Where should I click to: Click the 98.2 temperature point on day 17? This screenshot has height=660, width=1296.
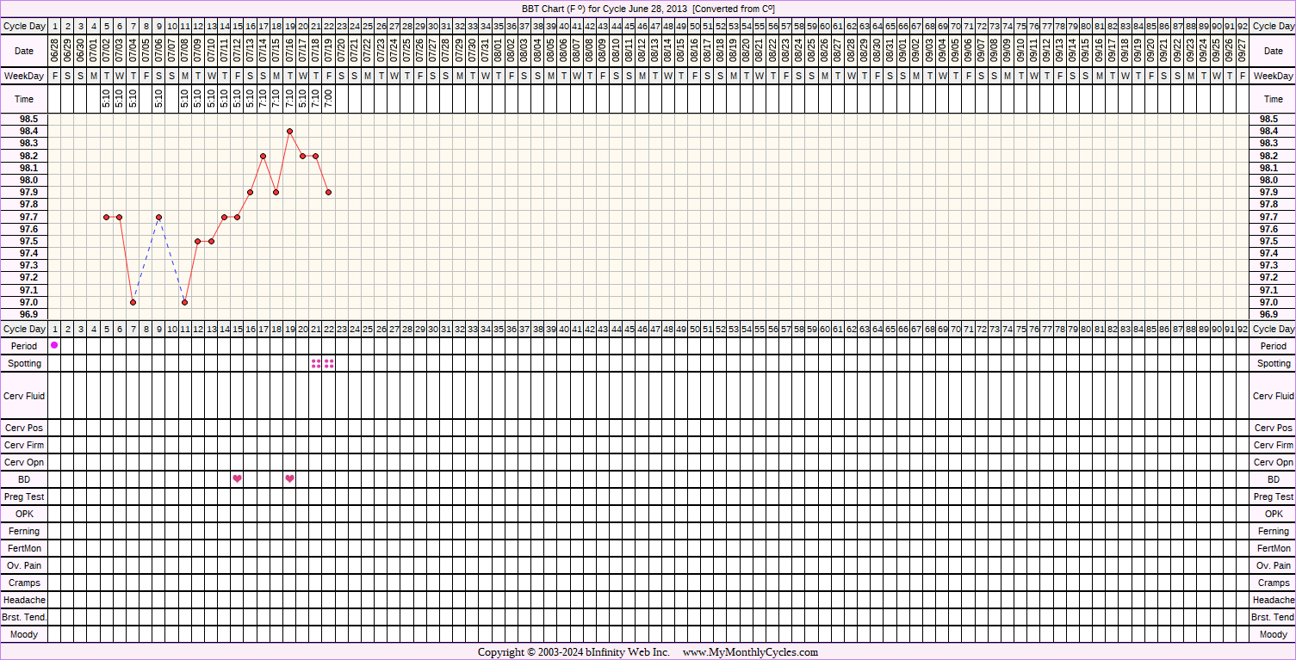[263, 156]
